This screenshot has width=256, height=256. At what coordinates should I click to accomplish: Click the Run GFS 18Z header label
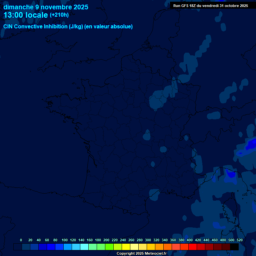click(x=210, y=6)
